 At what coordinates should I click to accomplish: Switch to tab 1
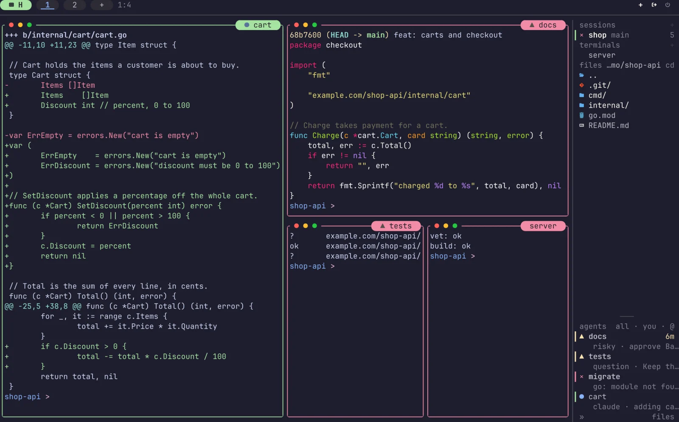pos(48,5)
